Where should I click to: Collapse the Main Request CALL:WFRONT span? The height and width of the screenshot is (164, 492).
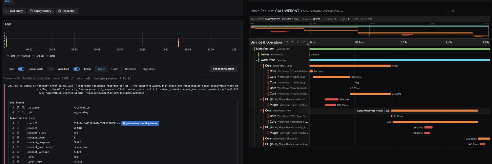252,49
